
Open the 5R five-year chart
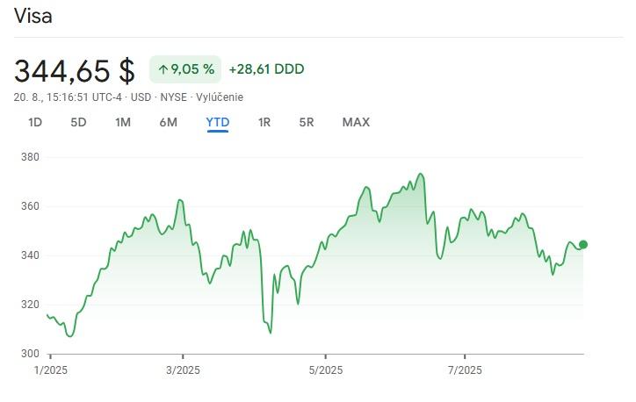tap(307, 123)
